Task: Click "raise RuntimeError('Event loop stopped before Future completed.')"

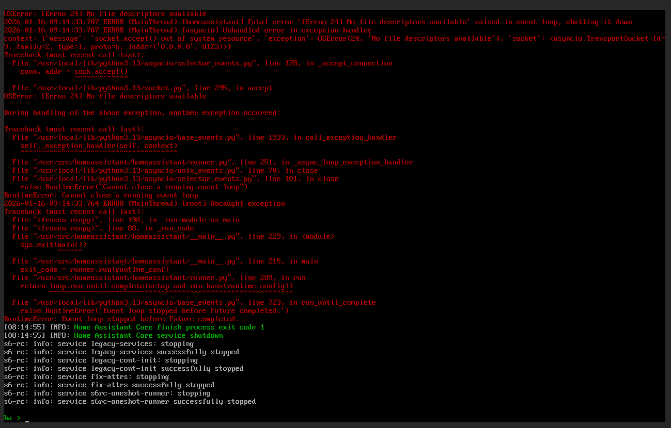Action: (154, 311)
